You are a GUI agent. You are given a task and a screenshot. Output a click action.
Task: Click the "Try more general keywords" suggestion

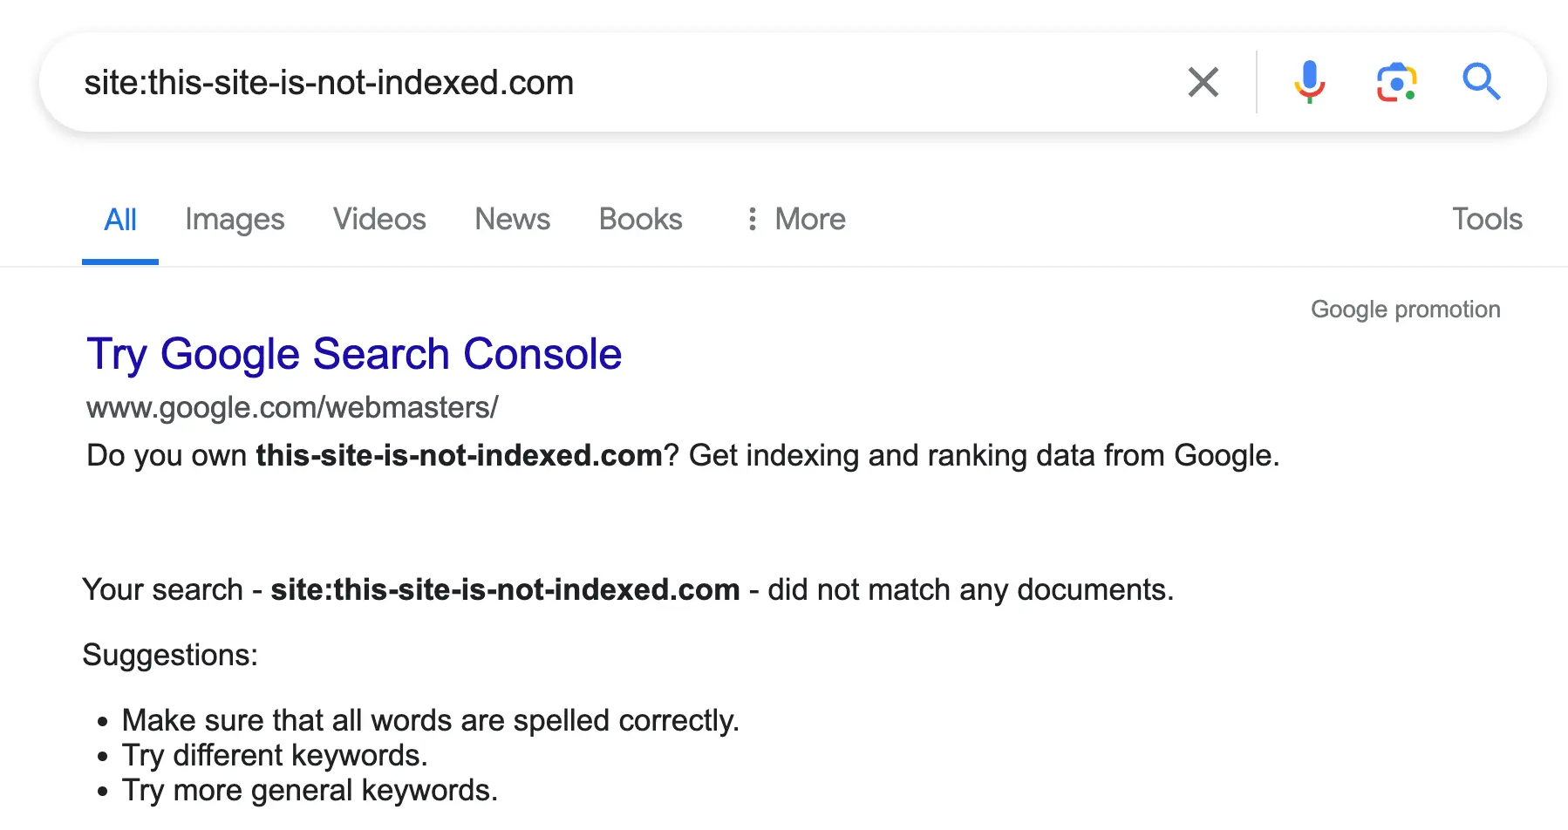click(310, 790)
